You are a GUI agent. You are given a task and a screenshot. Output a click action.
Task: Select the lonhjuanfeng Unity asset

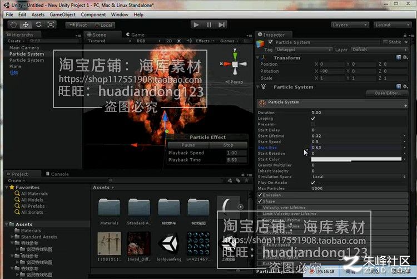(169, 243)
